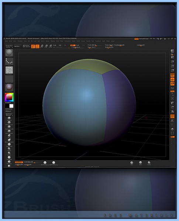This screenshot has width=179, height=221.
Task: Click the color picker square on left shelf
Action: coord(9,97)
